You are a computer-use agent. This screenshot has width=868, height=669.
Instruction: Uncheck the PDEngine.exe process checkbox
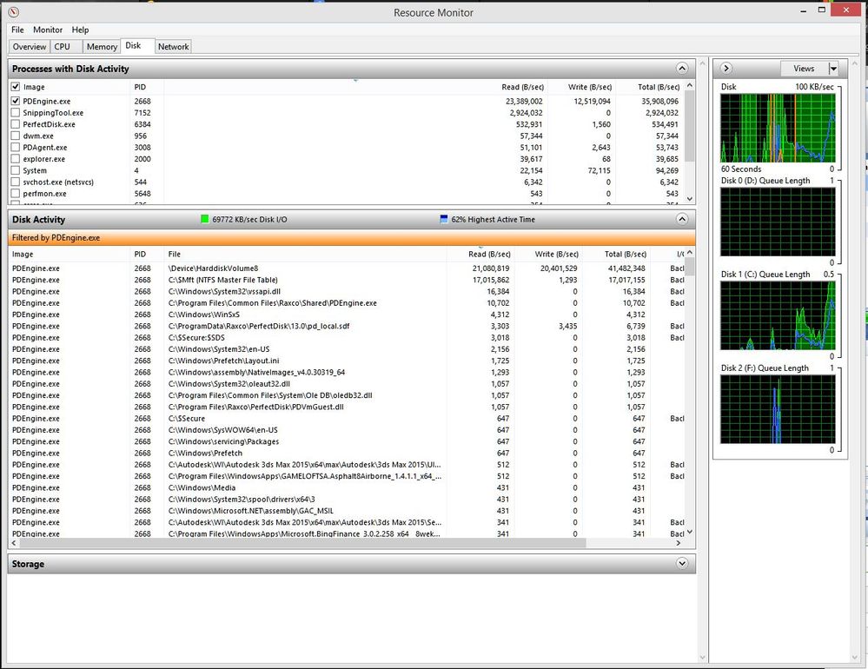coord(16,102)
